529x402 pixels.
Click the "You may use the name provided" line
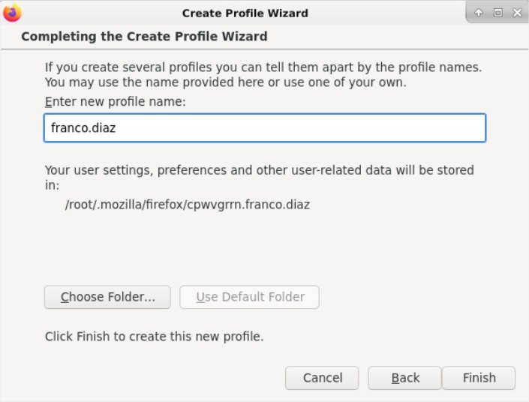click(226, 82)
